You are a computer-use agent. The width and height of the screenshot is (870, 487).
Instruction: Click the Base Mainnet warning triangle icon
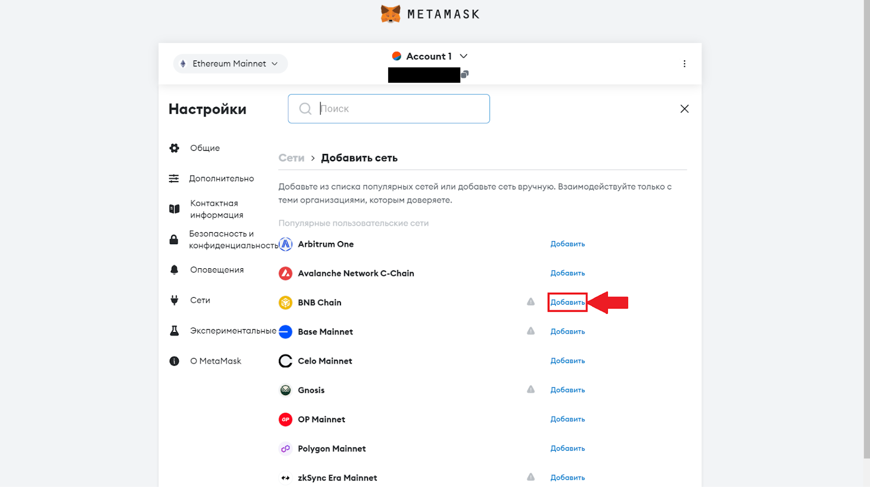point(531,331)
